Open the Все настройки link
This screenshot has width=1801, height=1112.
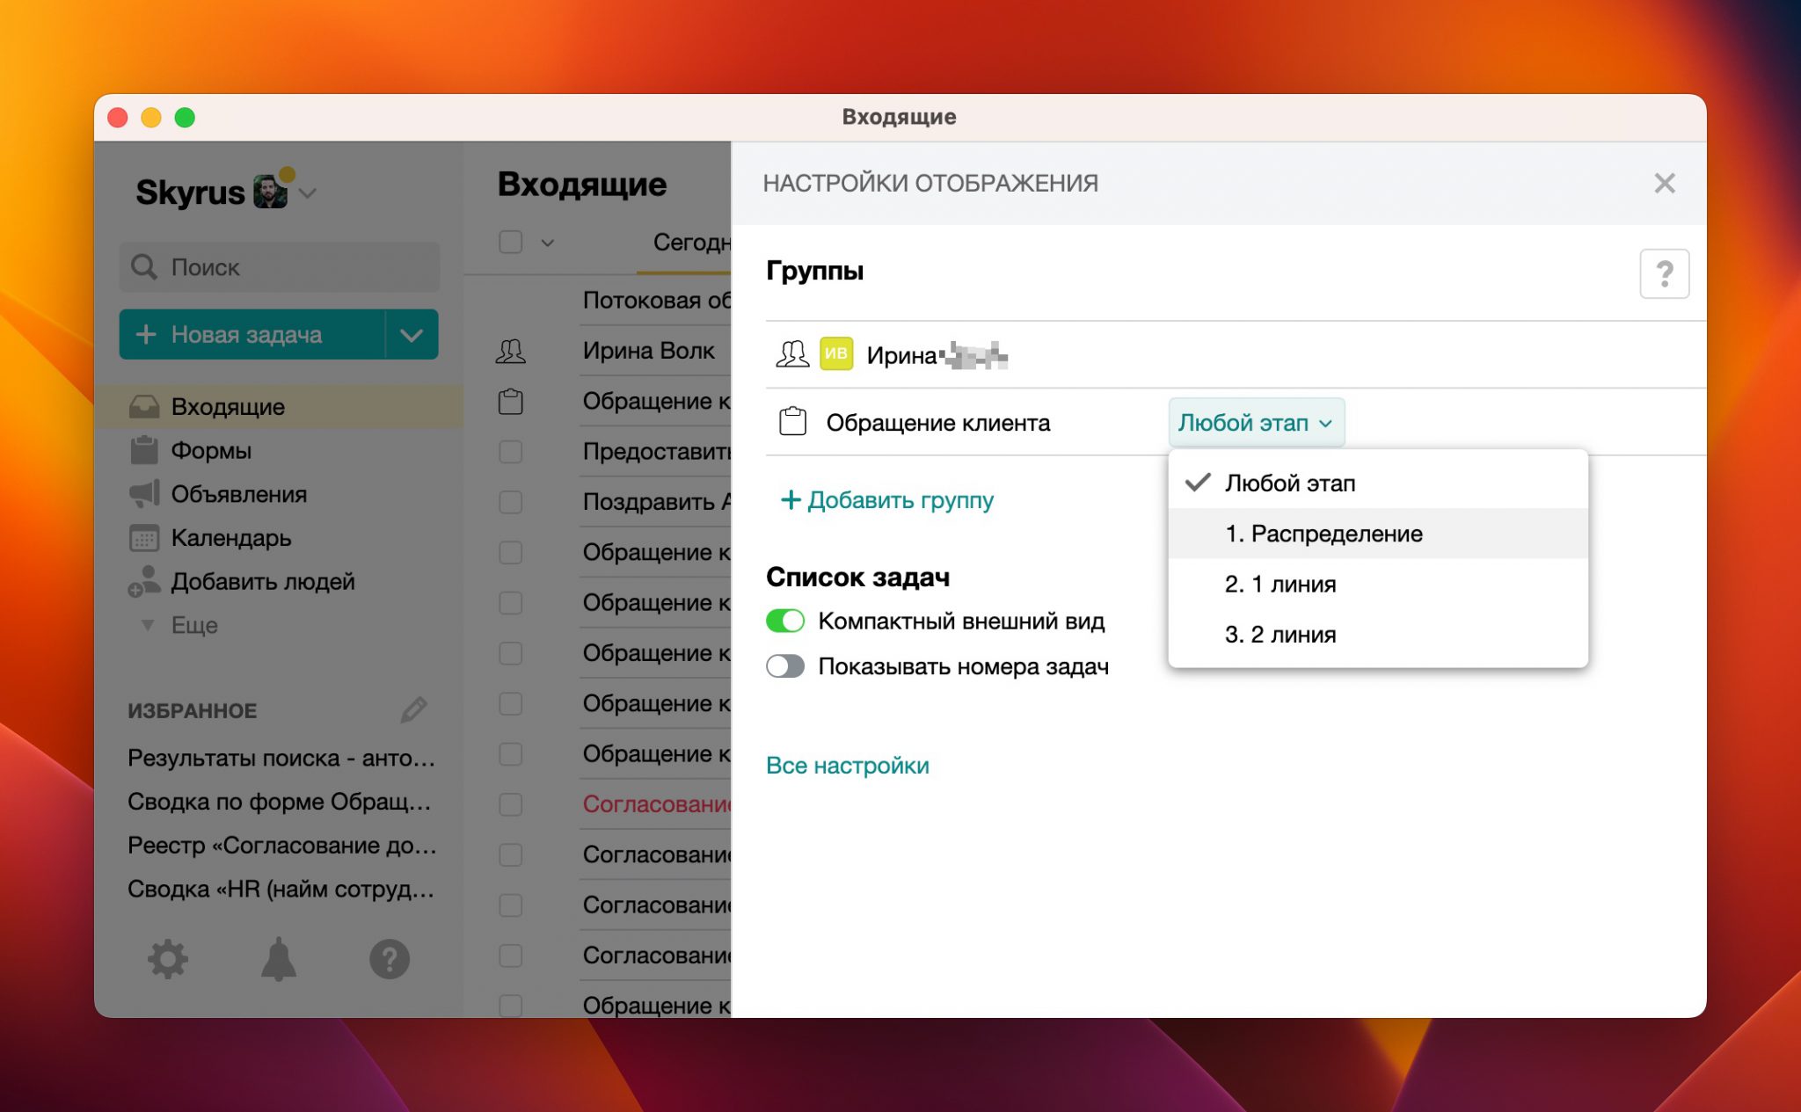pyautogui.click(x=847, y=765)
